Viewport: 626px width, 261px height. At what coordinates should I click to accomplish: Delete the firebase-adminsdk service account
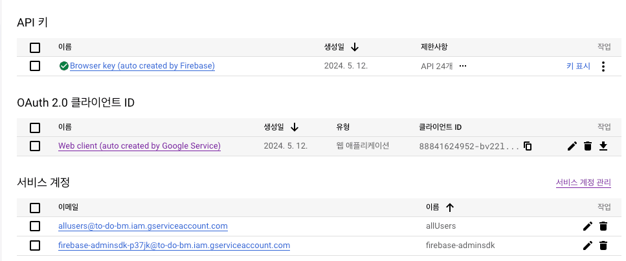coord(603,245)
